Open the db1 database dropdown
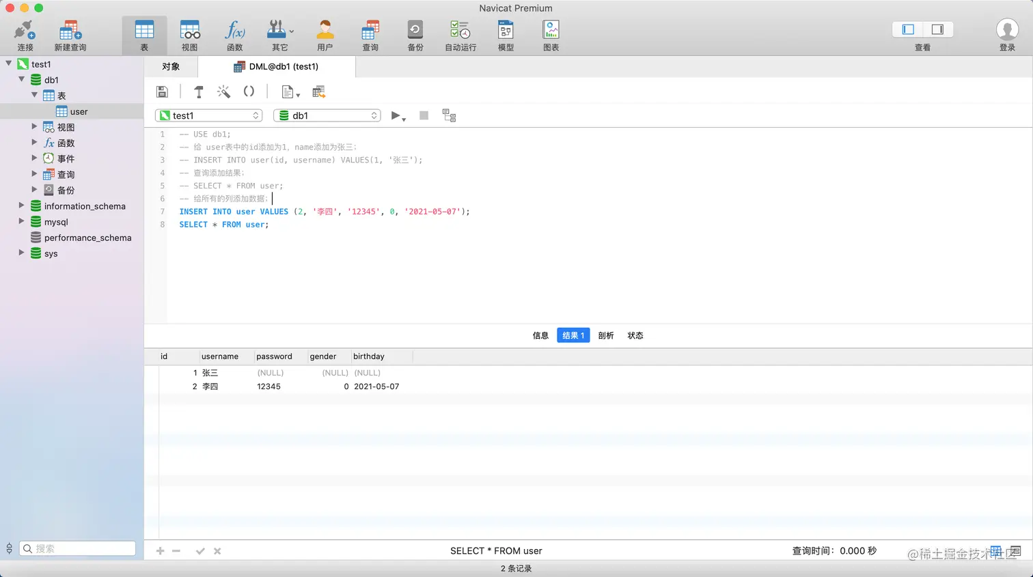 327,115
